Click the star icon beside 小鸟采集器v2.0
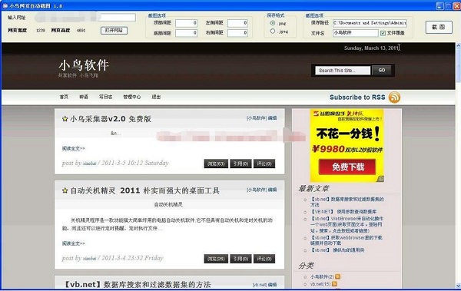Viewport: 461px width, 291px height. (x=65, y=119)
